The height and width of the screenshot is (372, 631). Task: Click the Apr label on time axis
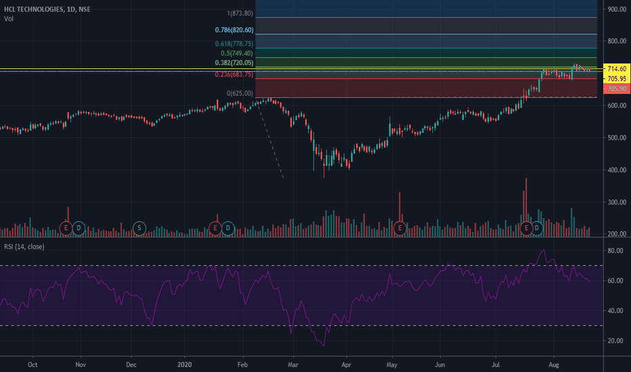point(346,365)
